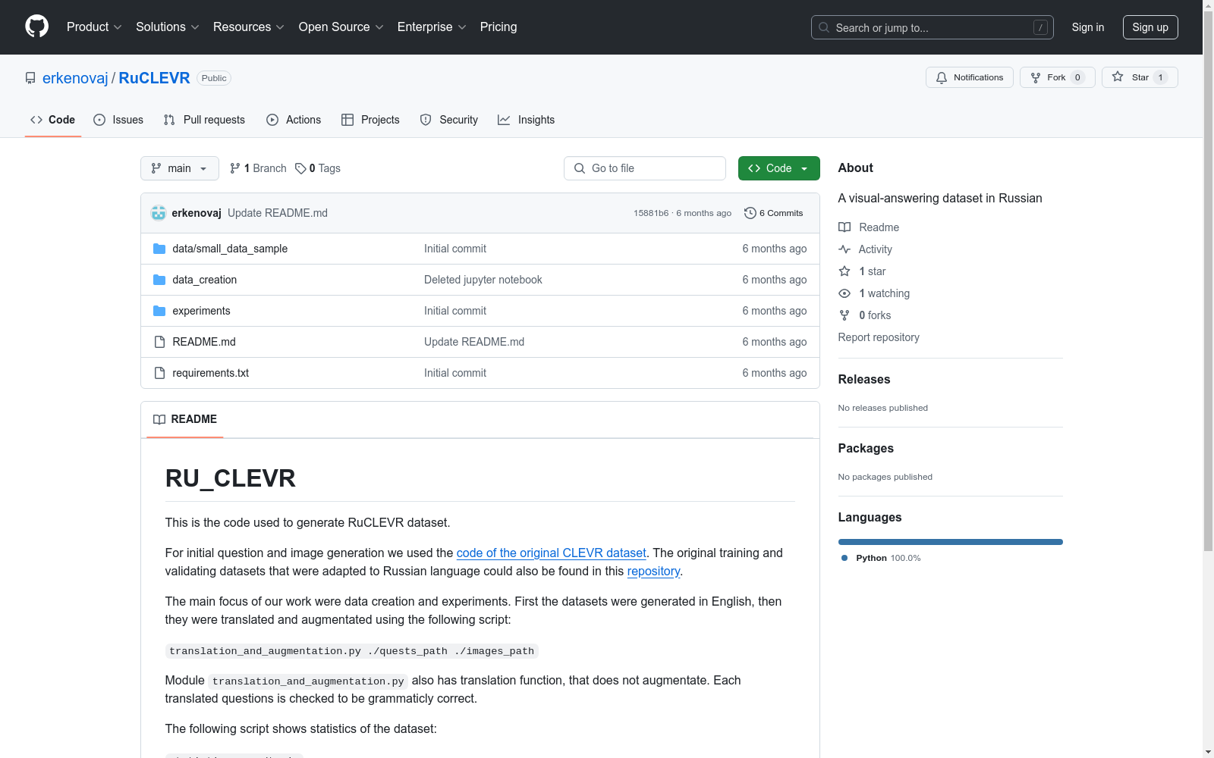Click the branch icon beside 1 Branch
1214x758 pixels.
coord(235,168)
